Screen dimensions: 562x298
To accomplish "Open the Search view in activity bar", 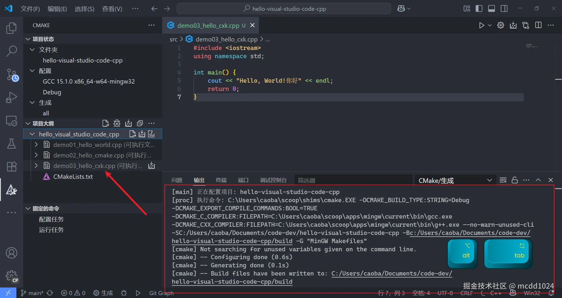I will 11,51.
